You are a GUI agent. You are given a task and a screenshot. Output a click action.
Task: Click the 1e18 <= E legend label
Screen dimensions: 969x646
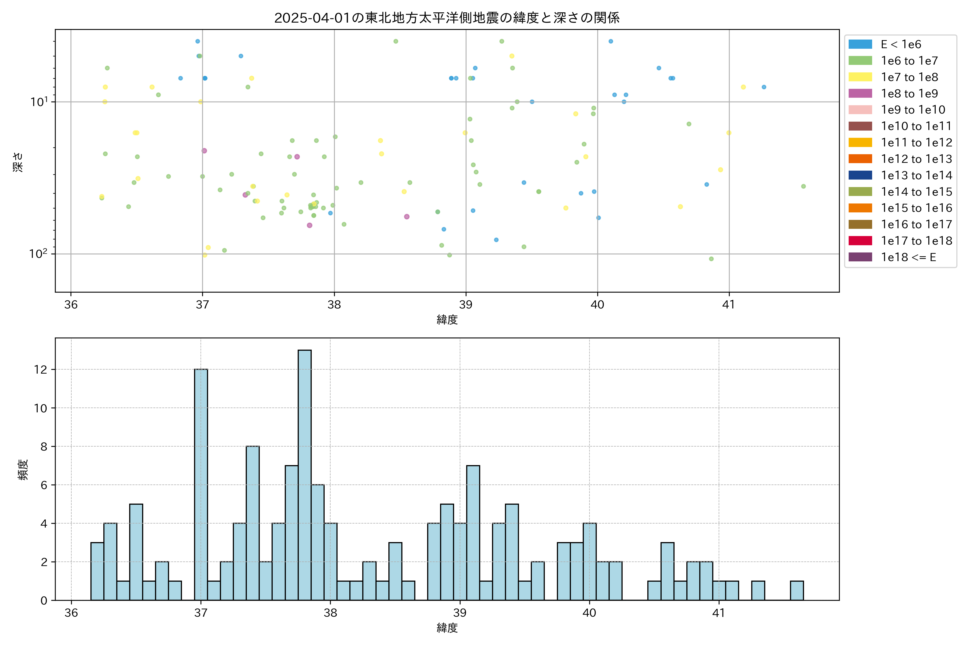point(908,258)
